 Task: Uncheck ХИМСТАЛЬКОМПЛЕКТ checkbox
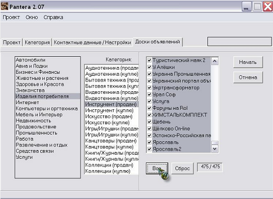pos(149,115)
